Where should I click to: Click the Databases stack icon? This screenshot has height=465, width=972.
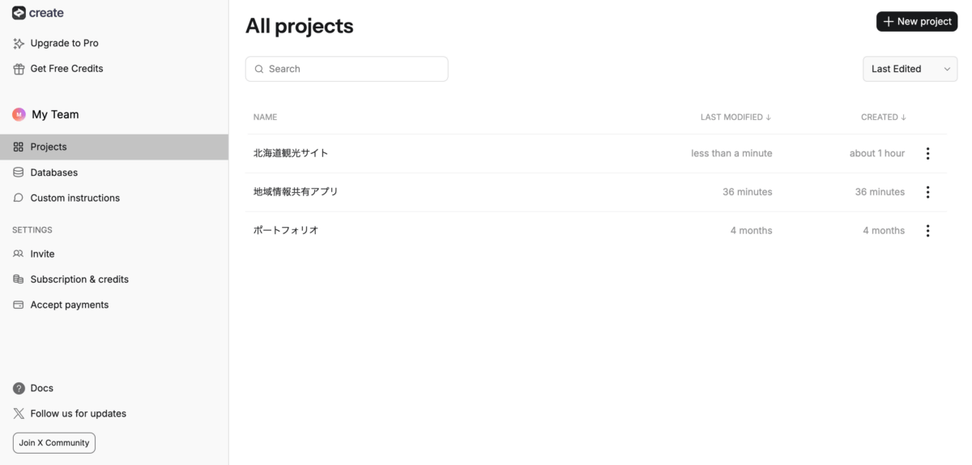(19, 173)
